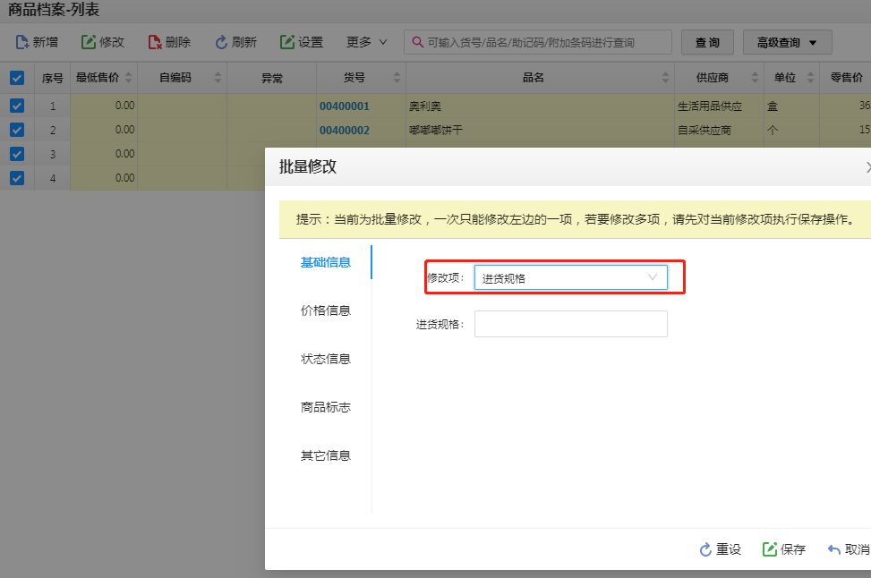Switch to 基础信息 tab

click(326, 262)
